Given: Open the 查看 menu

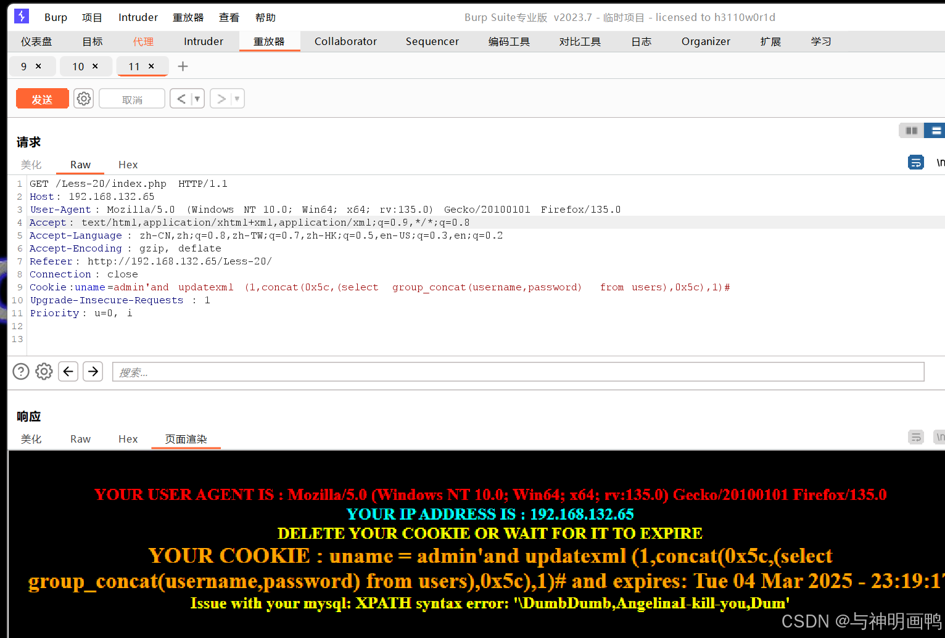Looking at the screenshot, I should click(229, 17).
